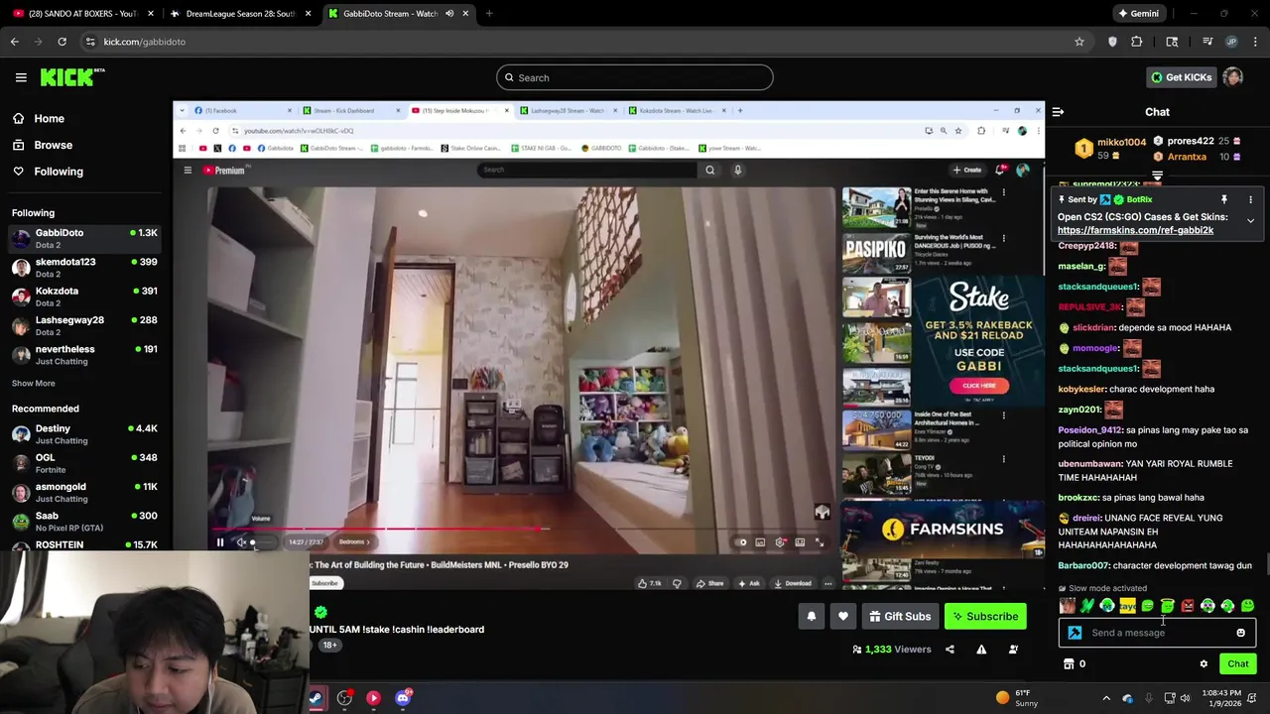Unpin the BotRix pinned message
Viewport: 1270px width, 714px height.
[1223, 199]
